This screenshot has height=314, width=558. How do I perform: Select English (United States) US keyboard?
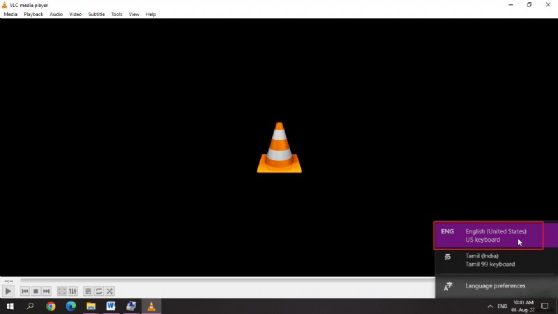click(496, 235)
